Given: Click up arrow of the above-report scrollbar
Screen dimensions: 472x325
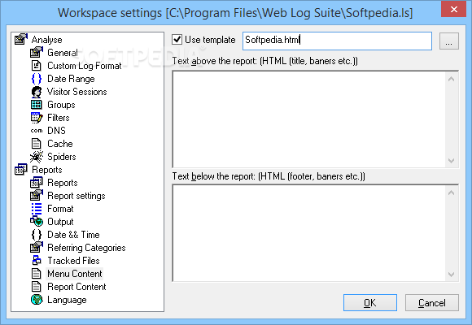Looking at the screenshot, I should point(451,79).
